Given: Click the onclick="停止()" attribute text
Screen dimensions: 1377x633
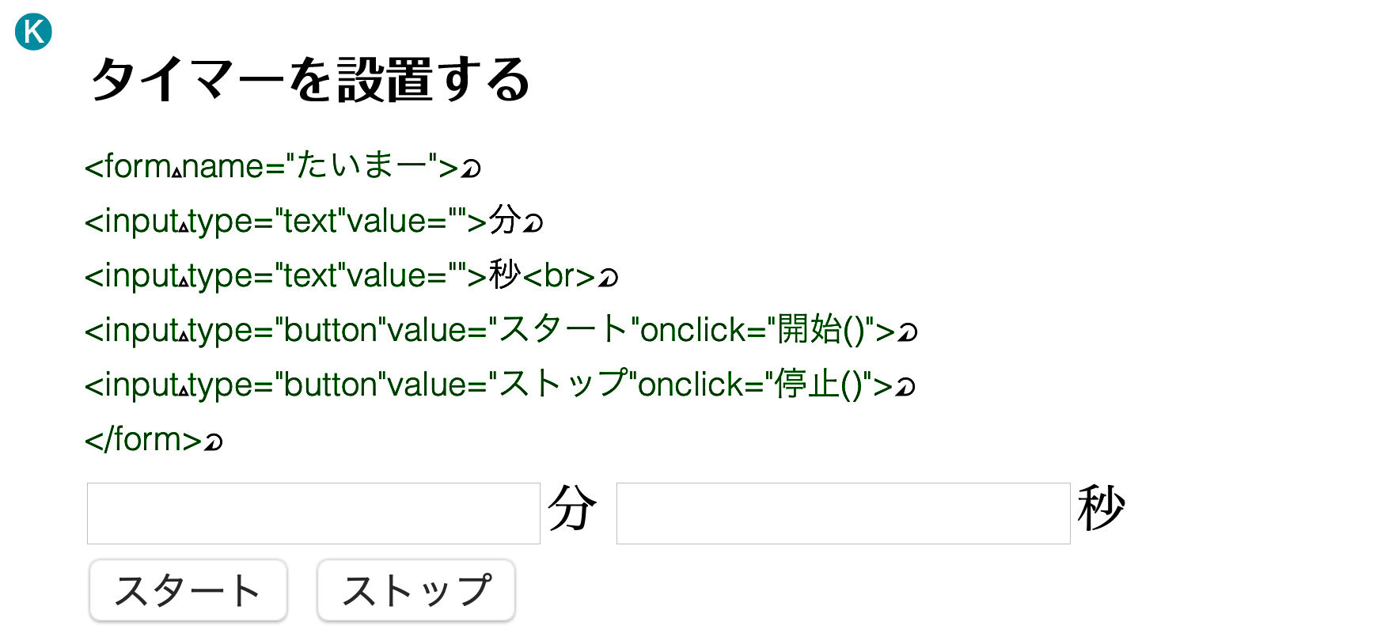Looking at the screenshot, I should [x=754, y=385].
